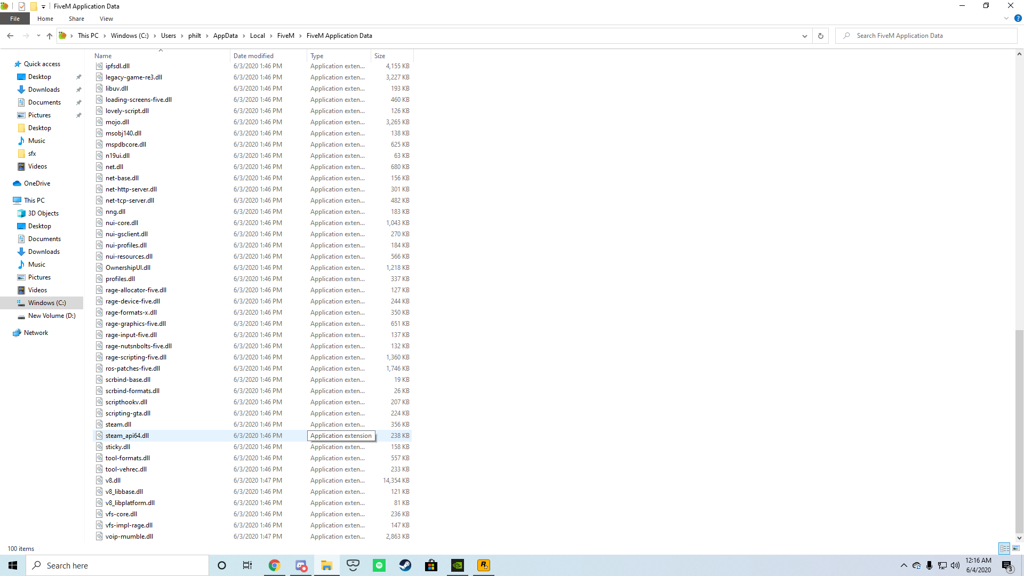This screenshot has height=576, width=1024.
Task: Expand the previous locations address bar dropdown
Action: coord(805,36)
